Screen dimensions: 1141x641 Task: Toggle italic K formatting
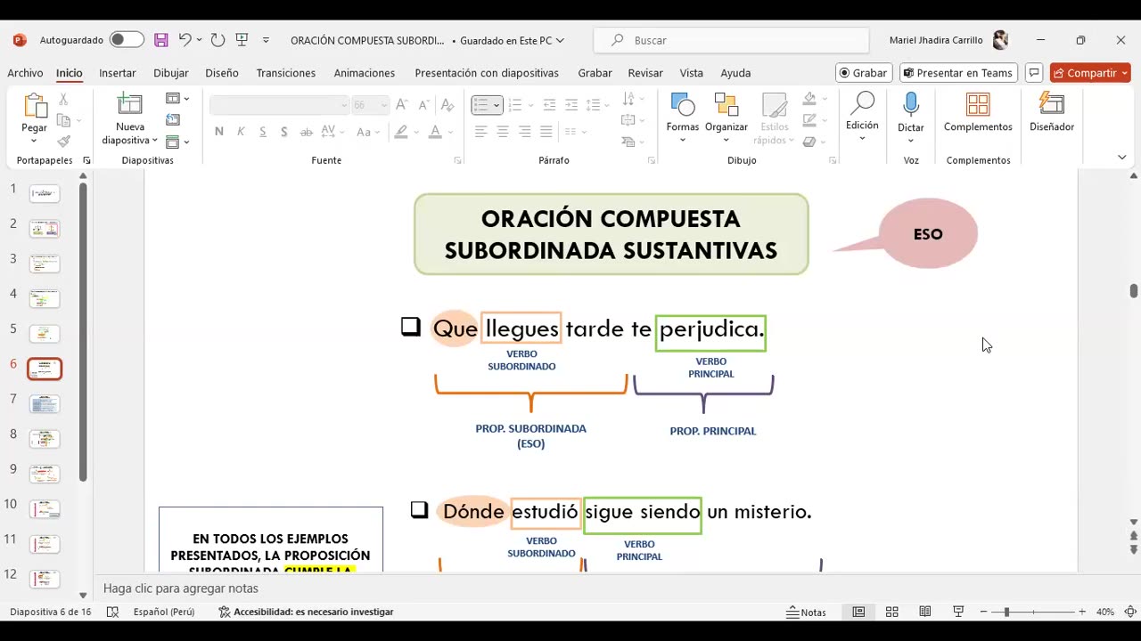click(241, 132)
